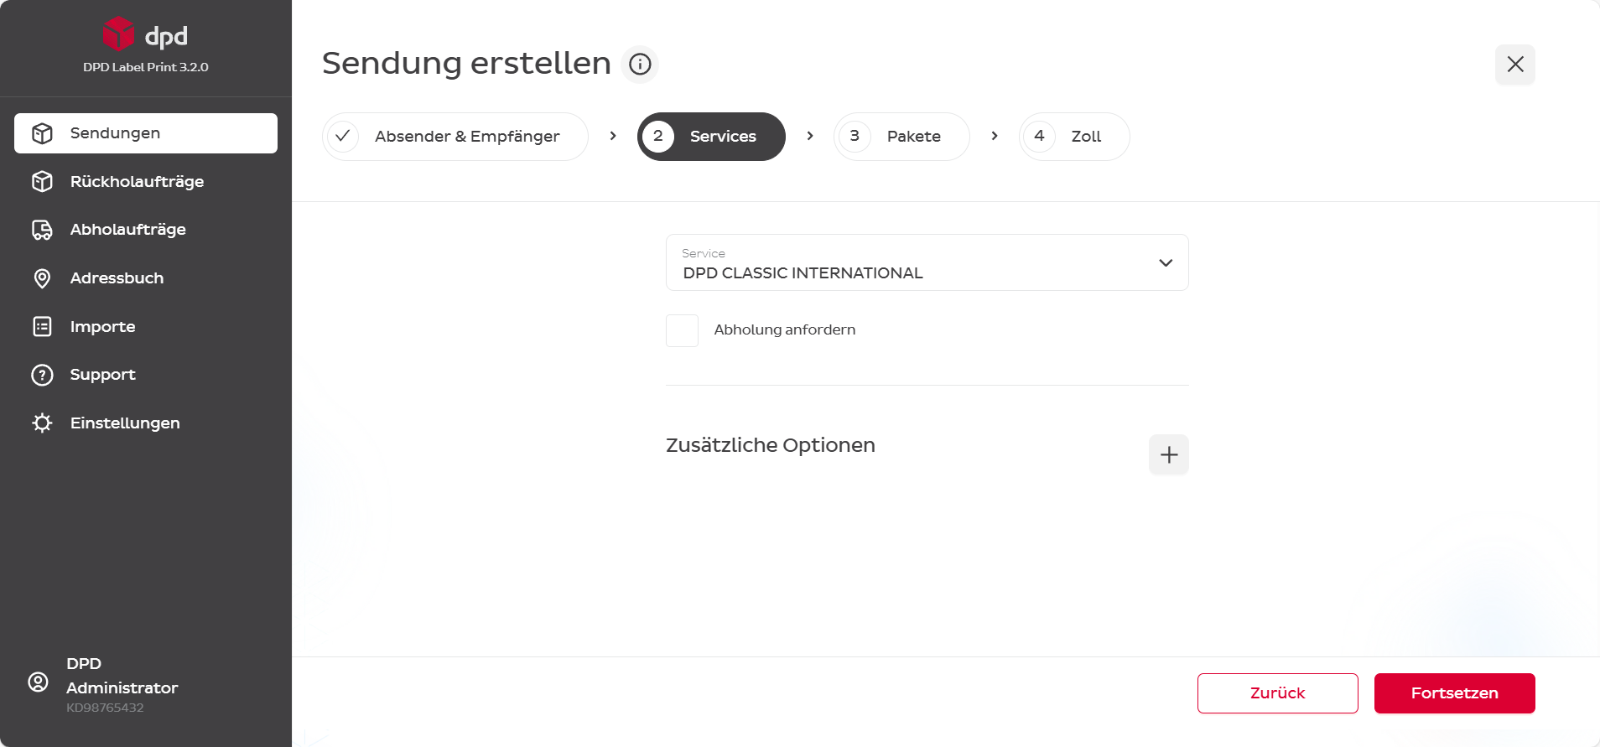Open info icon beside Sendung erstellen

(x=640, y=64)
